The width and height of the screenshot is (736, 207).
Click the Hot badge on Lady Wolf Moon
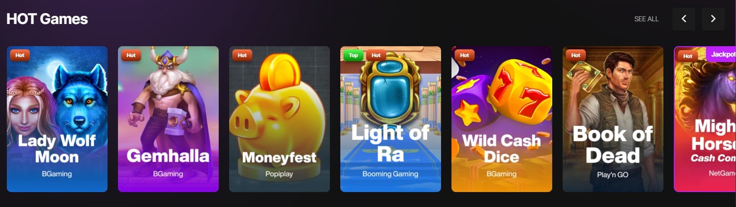click(x=20, y=55)
